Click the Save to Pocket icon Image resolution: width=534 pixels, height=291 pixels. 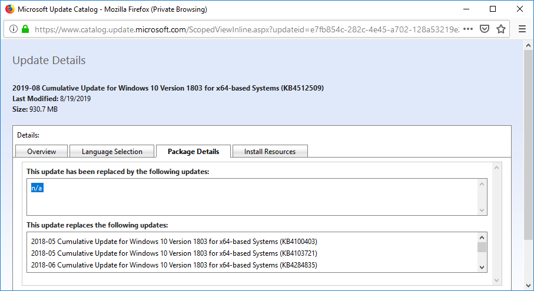(485, 29)
